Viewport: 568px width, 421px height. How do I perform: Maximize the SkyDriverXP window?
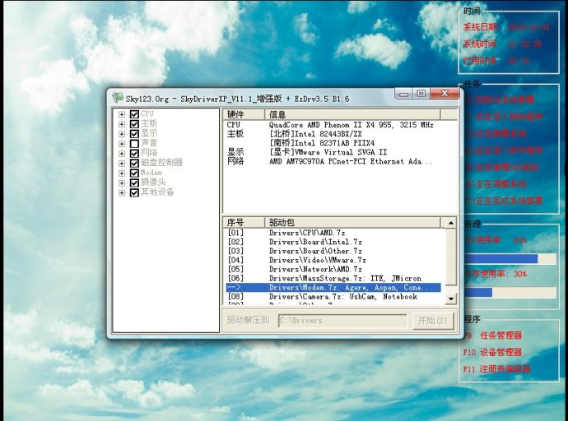tap(421, 94)
